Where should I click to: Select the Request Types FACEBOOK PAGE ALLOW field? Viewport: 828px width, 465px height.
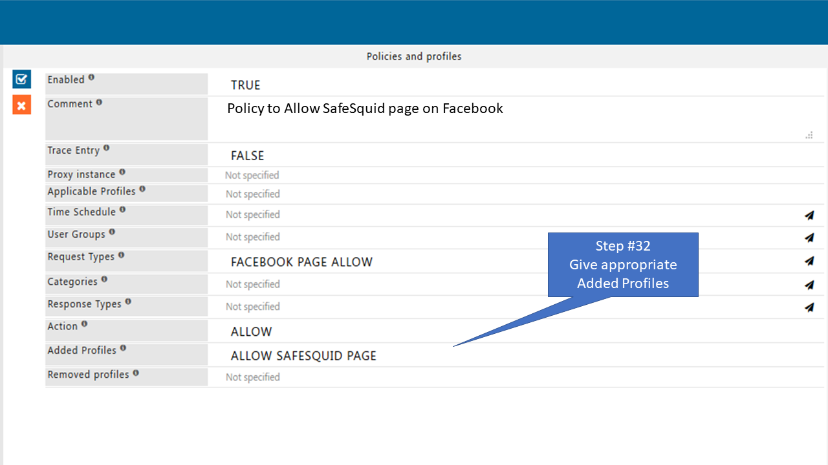pos(301,262)
